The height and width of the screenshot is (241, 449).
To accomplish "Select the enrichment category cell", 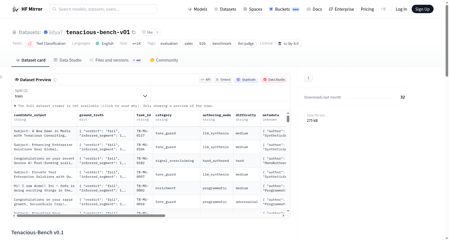I will pos(177,188).
